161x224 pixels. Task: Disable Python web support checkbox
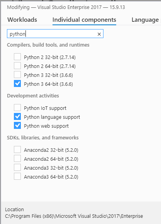tap(17, 125)
